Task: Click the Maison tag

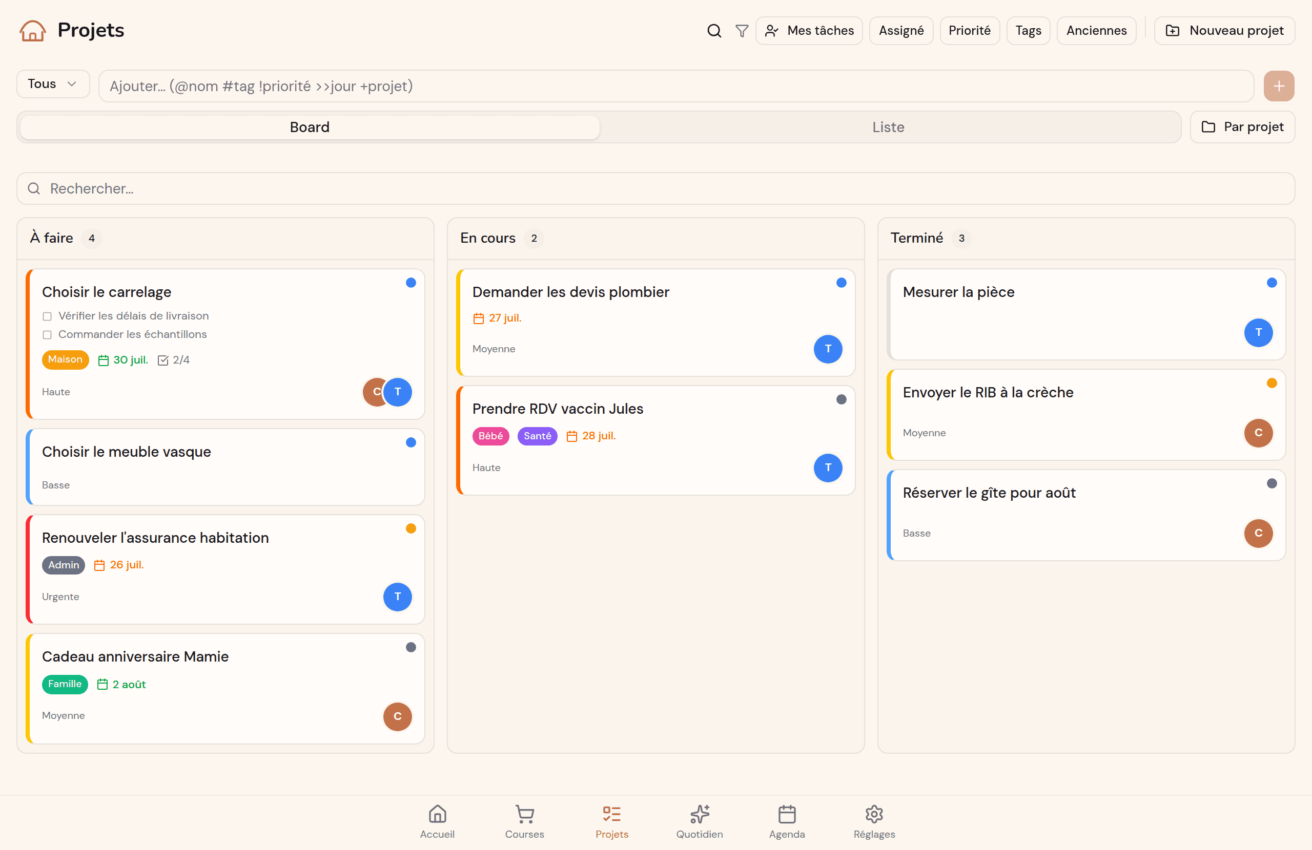Action: tap(65, 360)
